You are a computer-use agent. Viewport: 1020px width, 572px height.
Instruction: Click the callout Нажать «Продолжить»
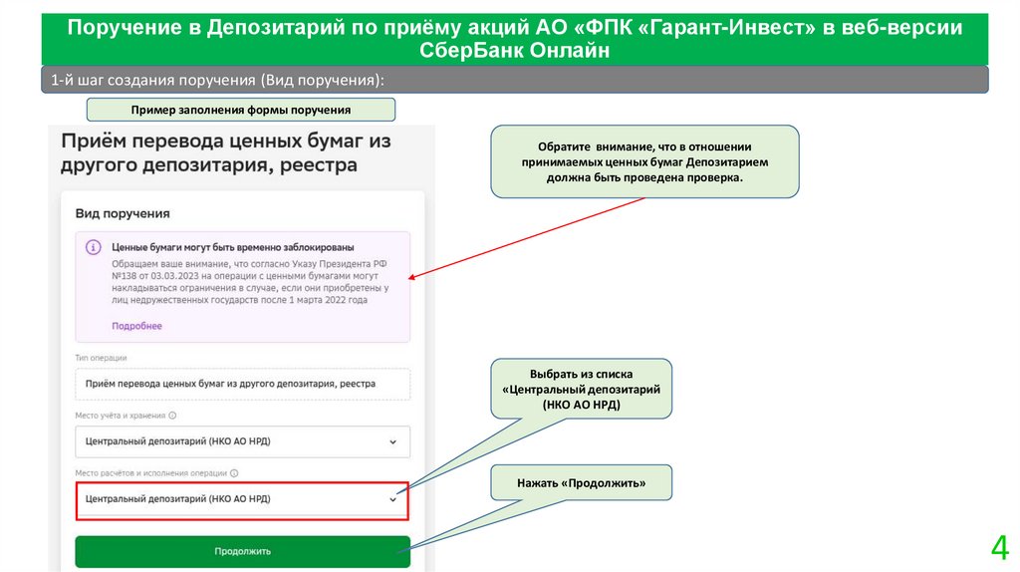581,483
